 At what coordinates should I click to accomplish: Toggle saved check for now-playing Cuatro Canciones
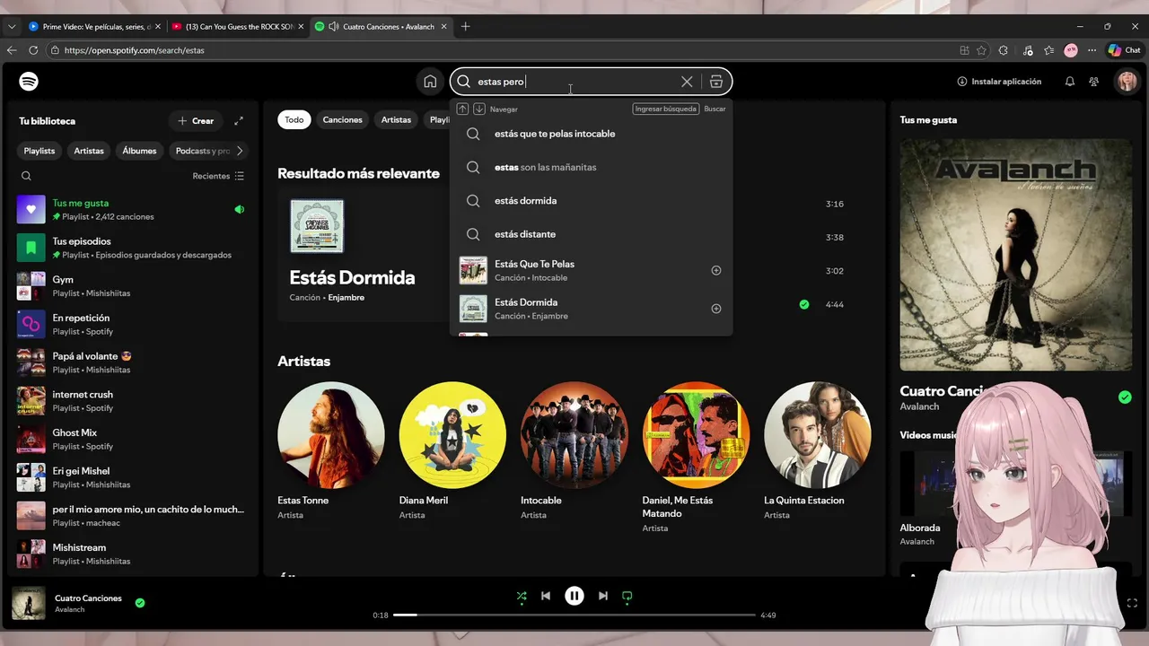click(x=140, y=603)
